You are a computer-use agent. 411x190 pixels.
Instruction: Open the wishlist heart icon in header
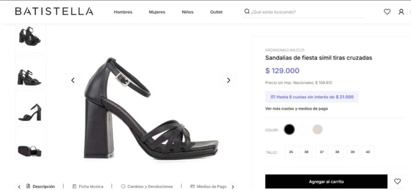click(387, 11)
